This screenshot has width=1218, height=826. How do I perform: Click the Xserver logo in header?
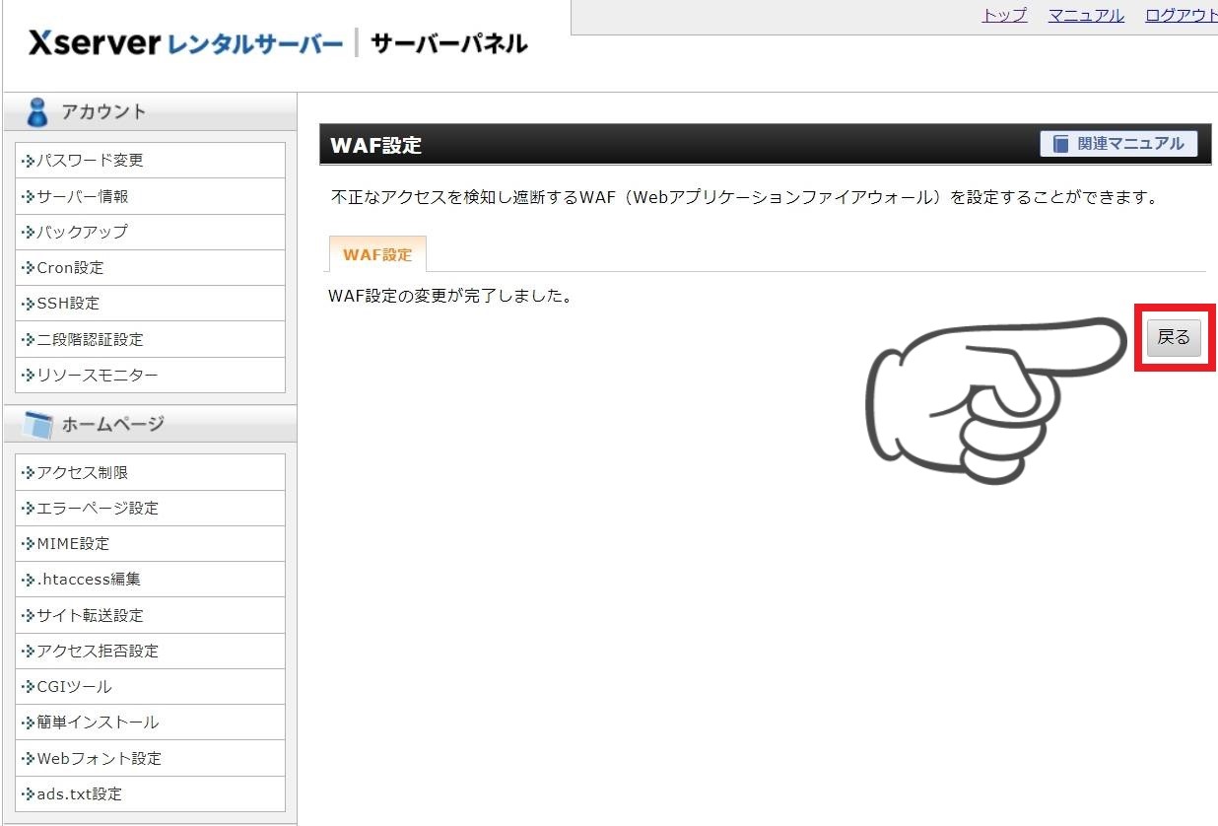click(94, 43)
